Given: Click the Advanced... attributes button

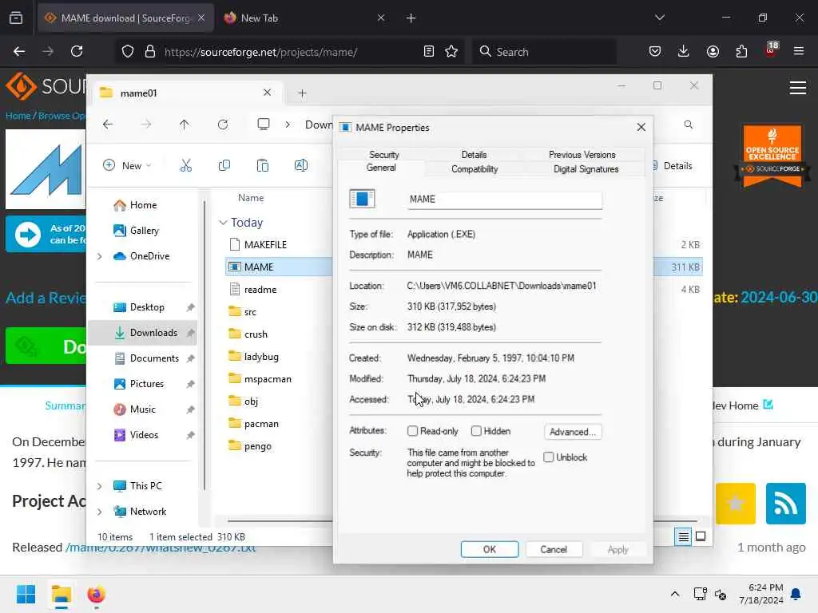Looking at the screenshot, I should pos(572,432).
